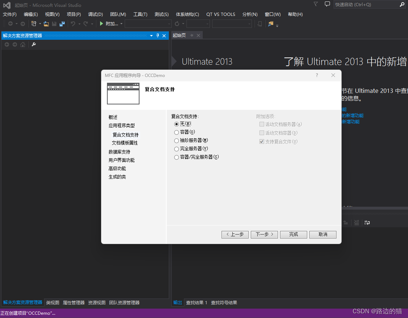Open the Redo history dropdown arrow

(92, 24)
